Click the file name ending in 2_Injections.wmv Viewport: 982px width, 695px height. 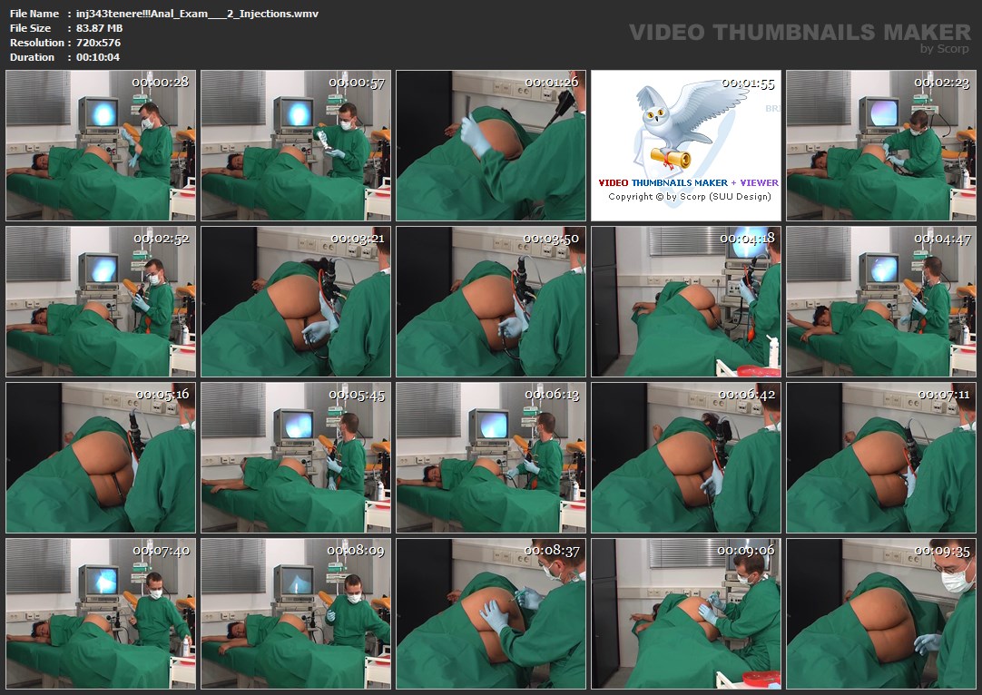point(197,14)
